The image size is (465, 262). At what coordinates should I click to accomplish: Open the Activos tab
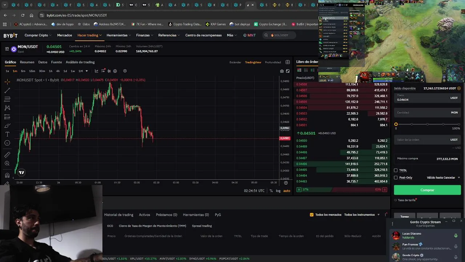tap(144, 215)
